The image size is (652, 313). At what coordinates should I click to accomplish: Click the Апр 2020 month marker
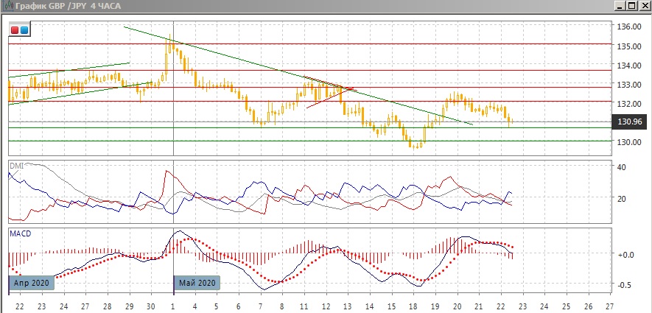coord(30,283)
